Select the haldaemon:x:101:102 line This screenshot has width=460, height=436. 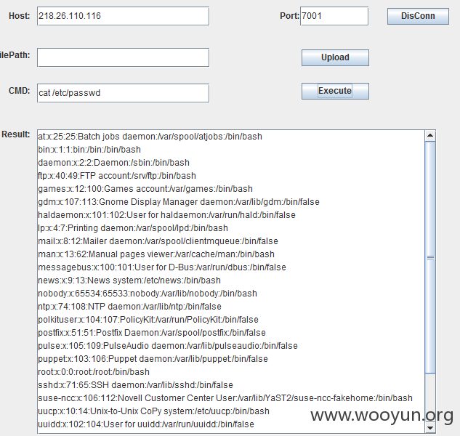(x=166, y=215)
